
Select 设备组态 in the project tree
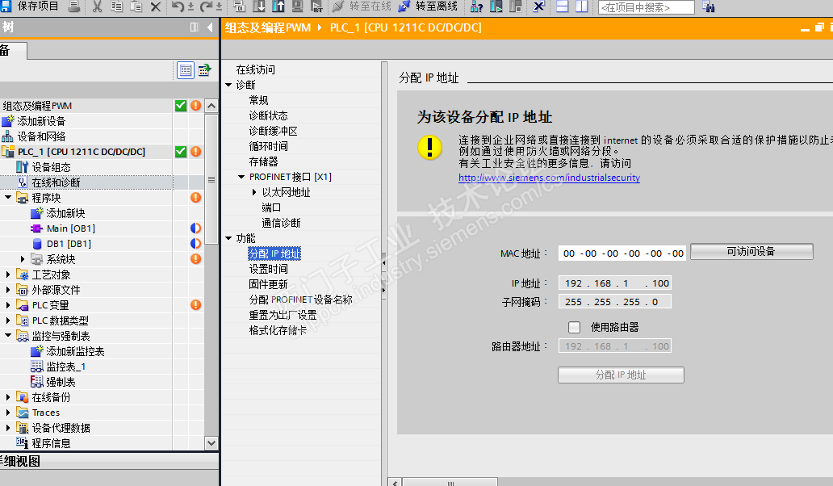[51, 167]
